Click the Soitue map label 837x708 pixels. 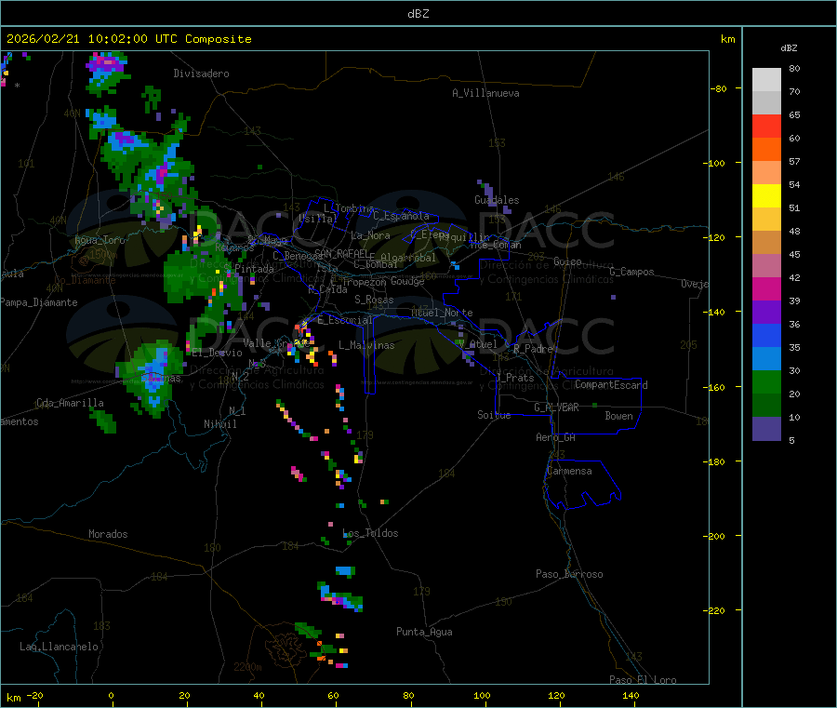[x=494, y=415]
